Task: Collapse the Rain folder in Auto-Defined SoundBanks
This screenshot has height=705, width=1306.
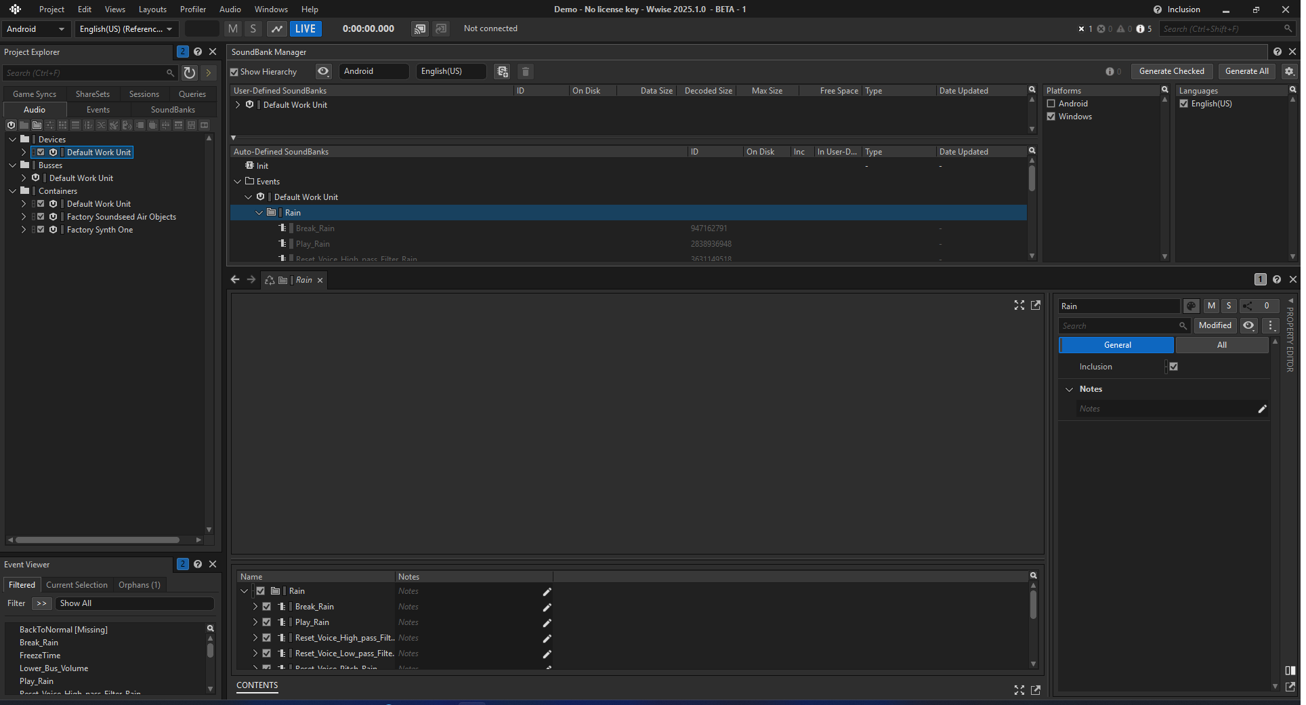Action: click(259, 213)
